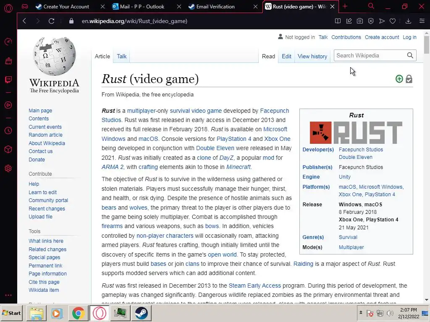Switch to Mail - P P - Outlook tab
430x322 pixels.
click(x=142, y=6)
